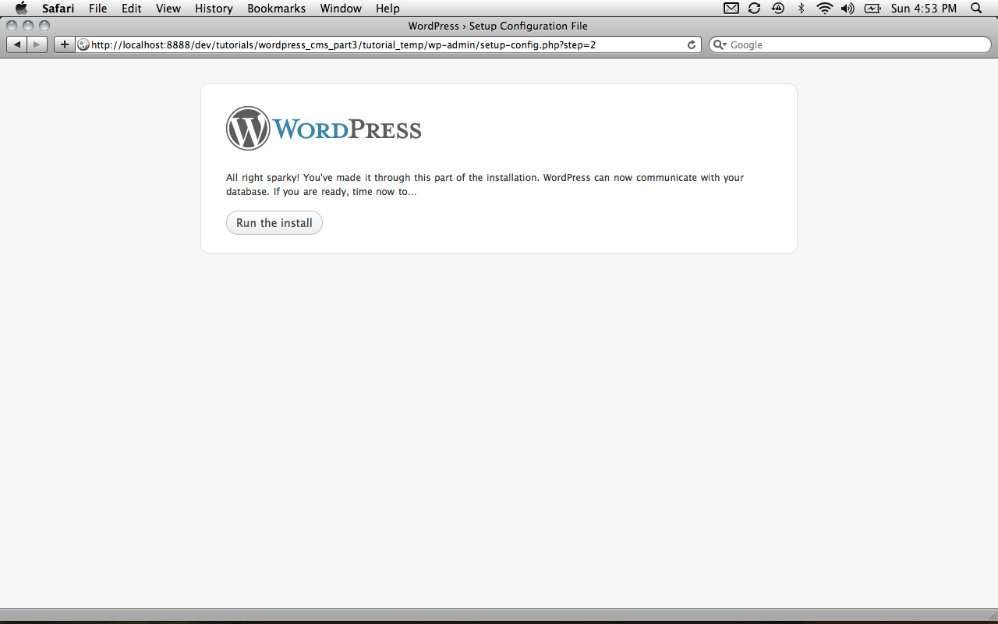
Task: Click the localhost URL address field
Action: tap(388, 45)
